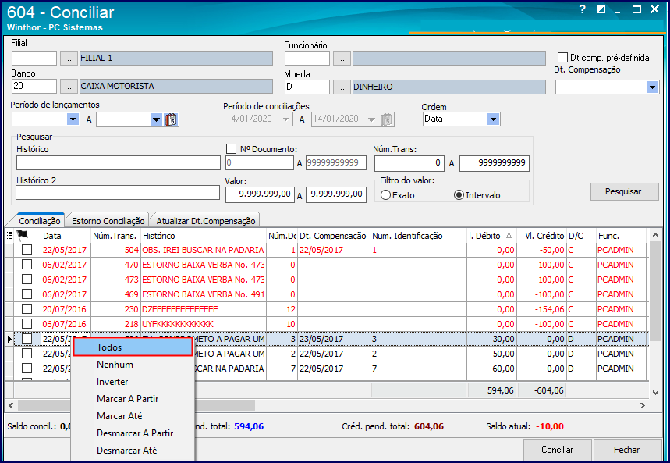This screenshot has height=463, width=670.
Task: Check row DZFFFFFFFFFFFFFF transaction 230
Action: 27,309
